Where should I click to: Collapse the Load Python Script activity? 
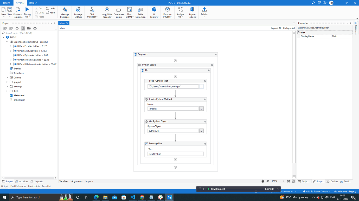click(x=205, y=81)
